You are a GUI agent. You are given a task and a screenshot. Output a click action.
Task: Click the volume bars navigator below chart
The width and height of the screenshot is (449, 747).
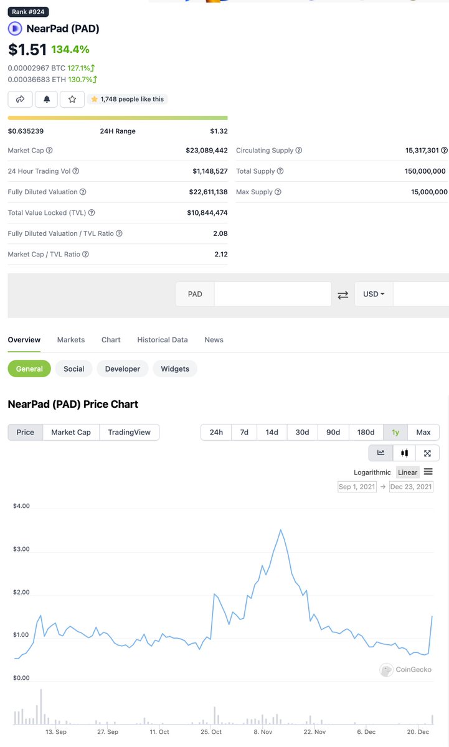point(224,707)
